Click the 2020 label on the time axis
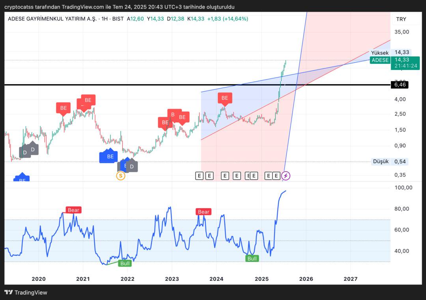The height and width of the screenshot is (300, 426). (39, 279)
